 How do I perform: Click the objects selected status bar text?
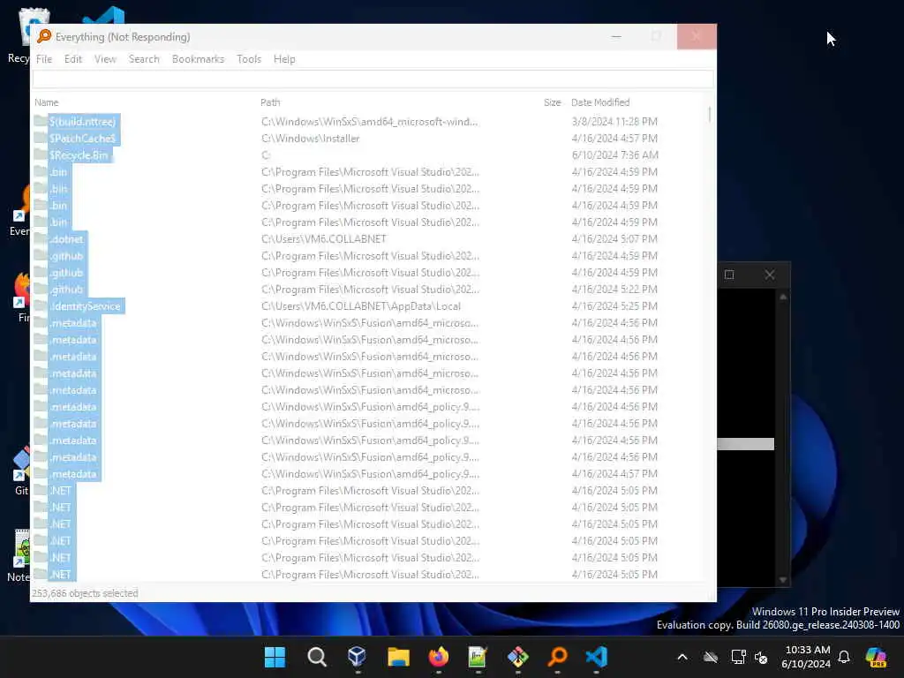coord(85,593)
